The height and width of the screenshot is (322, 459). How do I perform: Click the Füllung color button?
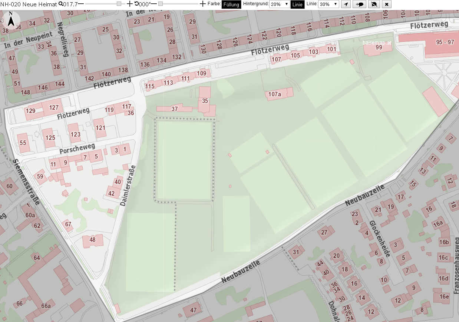pyautogui.click(x=231, y=4)
